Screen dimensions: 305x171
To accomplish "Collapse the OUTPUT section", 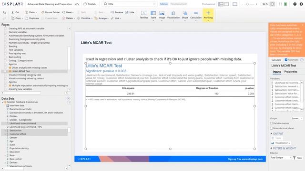I will tap(271, 133).
